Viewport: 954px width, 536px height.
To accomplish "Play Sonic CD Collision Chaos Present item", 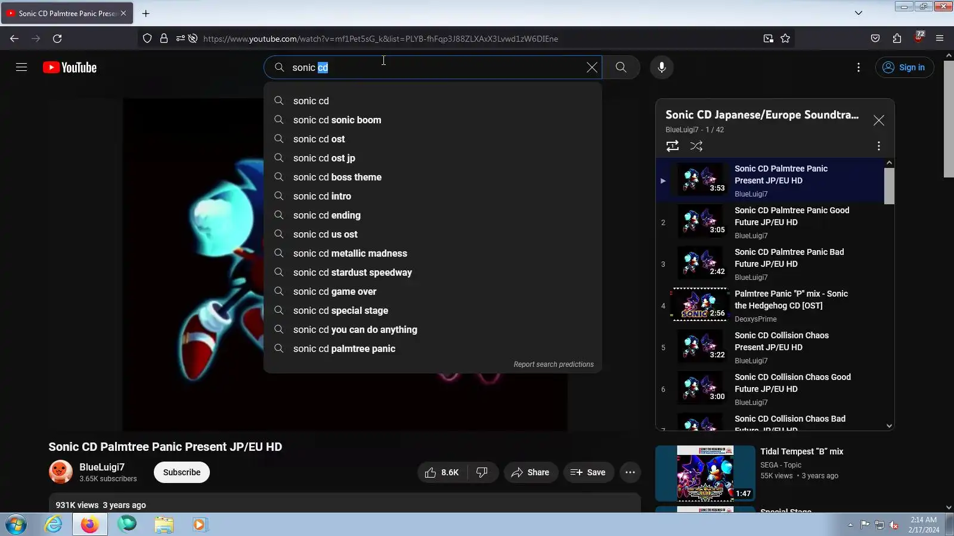I will 770,347.
